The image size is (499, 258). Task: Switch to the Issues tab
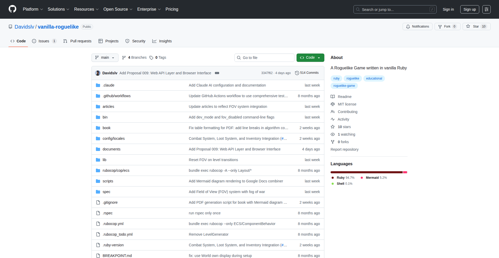click(44, 41)
